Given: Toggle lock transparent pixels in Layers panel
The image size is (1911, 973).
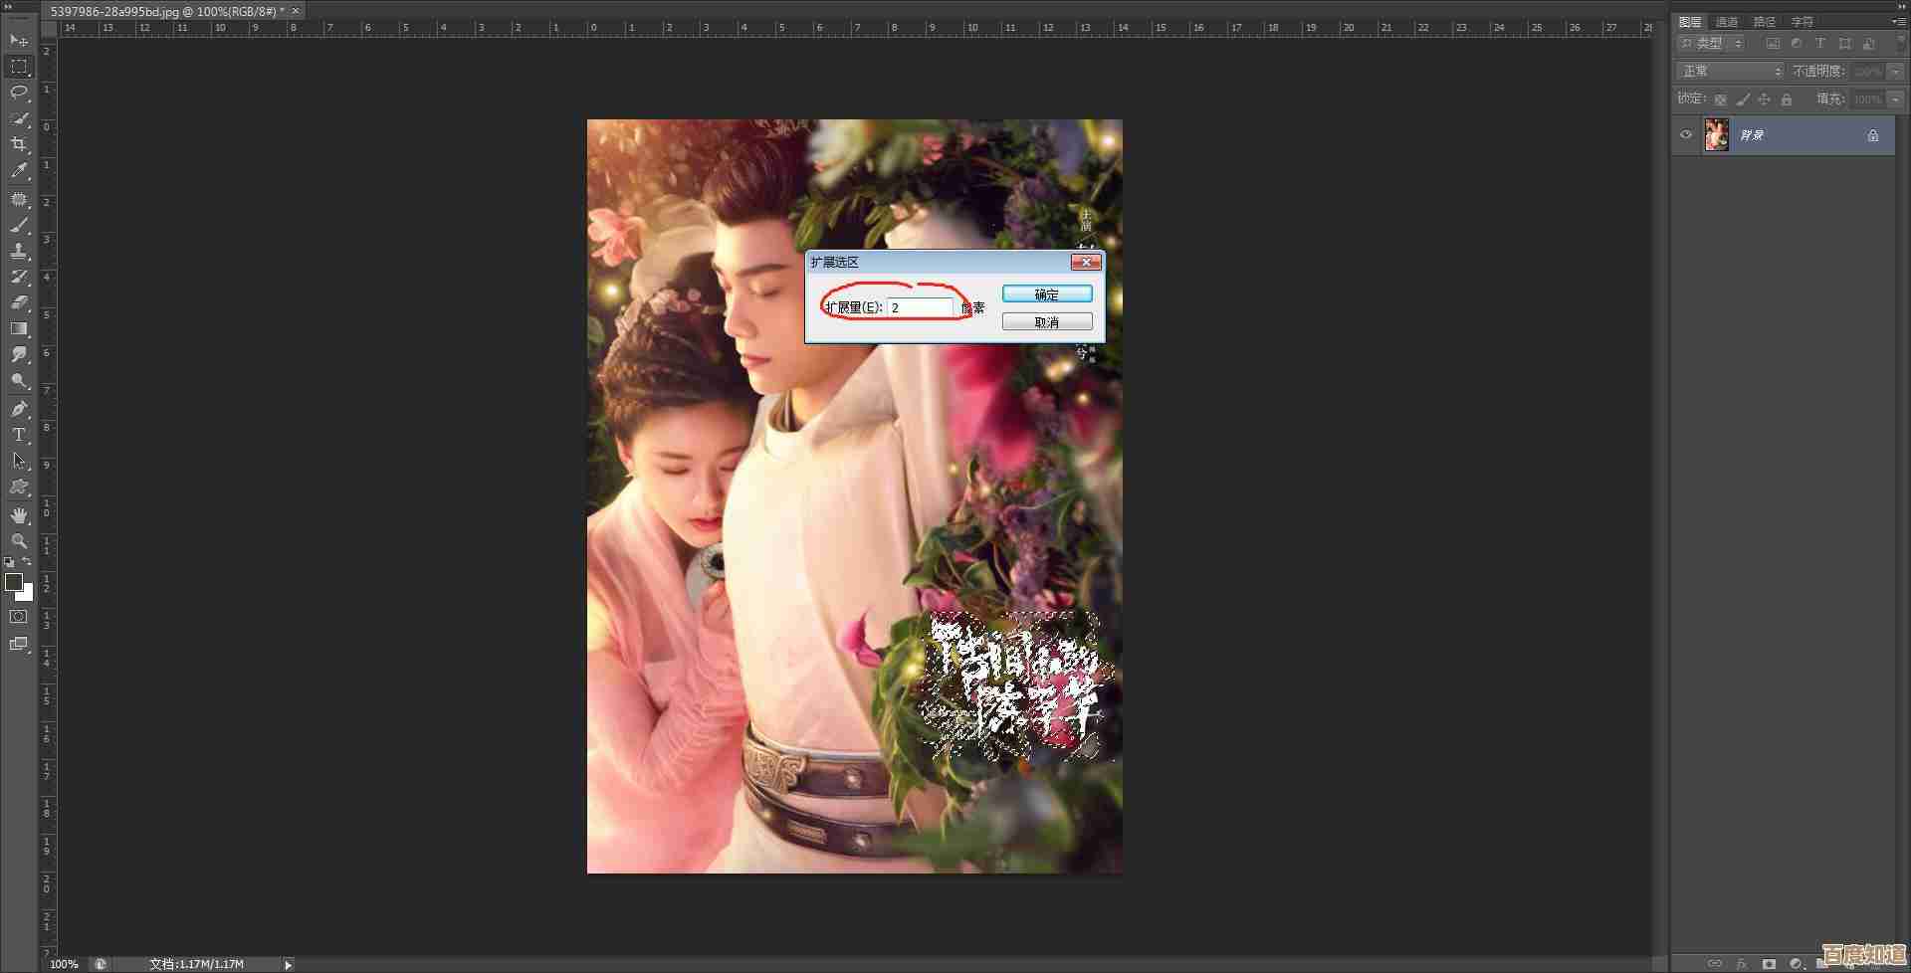Looking at the screenshot, I should coord(1720,99).
